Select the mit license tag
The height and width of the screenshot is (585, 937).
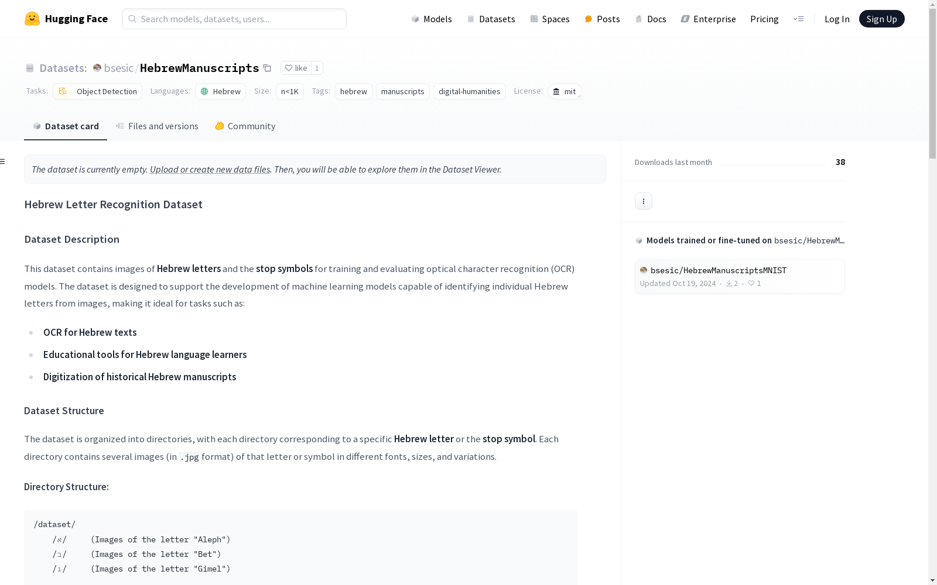[x=565, y=91]
